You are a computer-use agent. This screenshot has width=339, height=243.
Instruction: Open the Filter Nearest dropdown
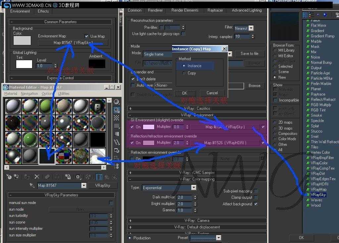pos(251,28)
